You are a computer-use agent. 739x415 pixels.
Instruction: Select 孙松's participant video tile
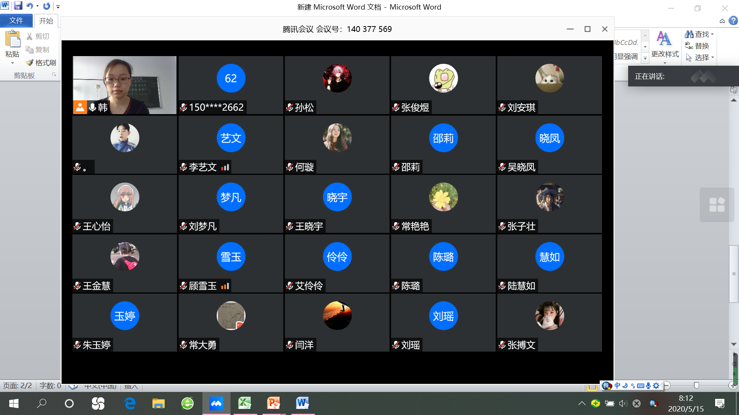pos(337,85)
